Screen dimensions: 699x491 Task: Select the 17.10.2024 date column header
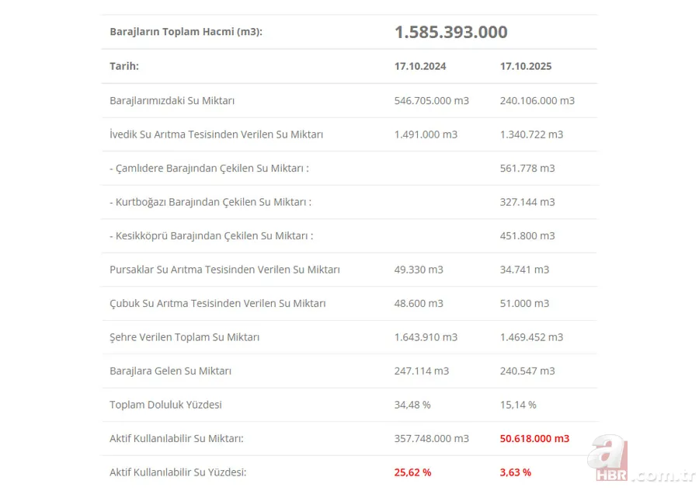point(420,66)
